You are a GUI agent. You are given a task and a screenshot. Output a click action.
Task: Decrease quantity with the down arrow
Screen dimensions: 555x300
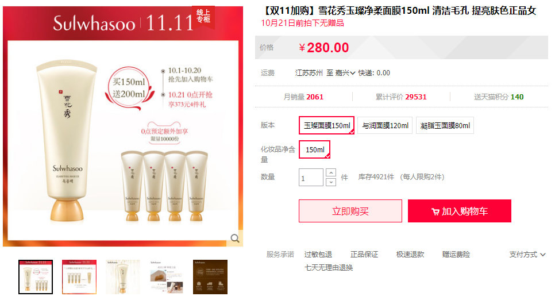pyautogui.click(x=330, y=182)
